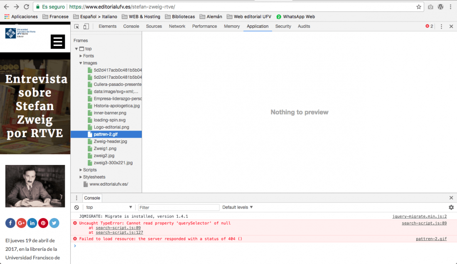Open the search-script.js:89 link at right
Image resolution: width=457 pixels, height=264 pixels.
click(x=424, y=223)
